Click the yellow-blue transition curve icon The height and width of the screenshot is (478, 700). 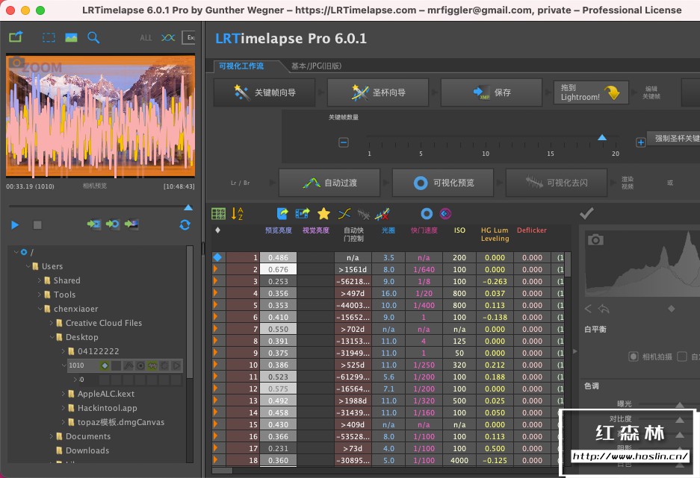(x=344, y=214)
